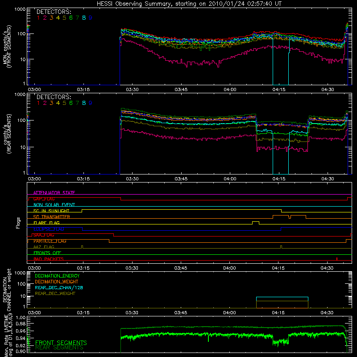Click the GAP_FLAG label
Image resolution: width=357 pixels, height=357 pixels.
tap(44, 199)
